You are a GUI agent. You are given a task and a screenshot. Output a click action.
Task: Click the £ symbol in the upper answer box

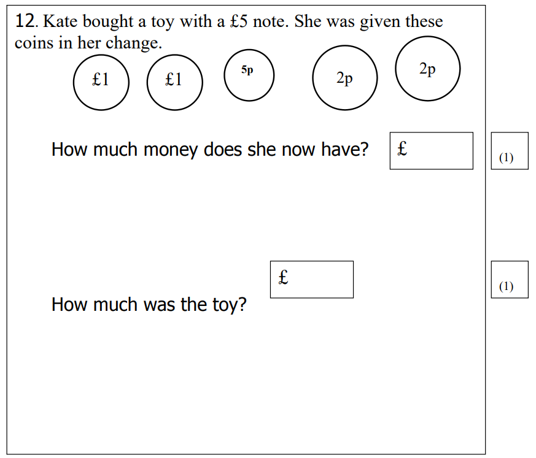402,148
